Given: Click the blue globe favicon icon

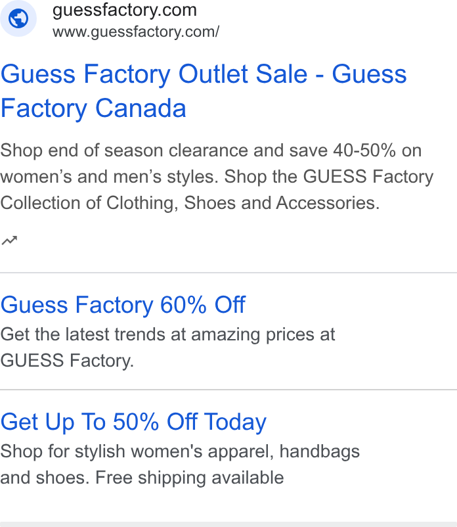Looking at the screenshot, I should (x=18, y=18).
